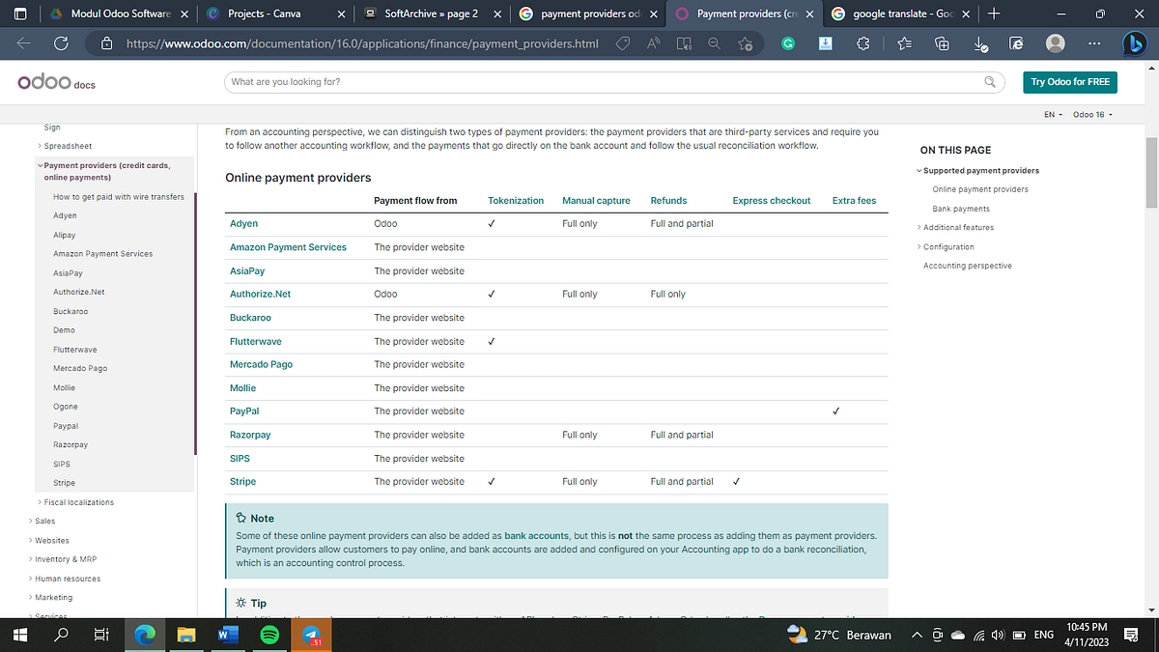
Task: Expand hidden icons in the system tray
Action: click(916, 635)
